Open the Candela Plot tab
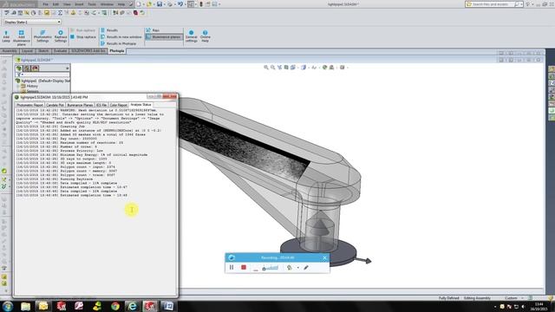The image size is (555, 312). click(x=55, y=105)
